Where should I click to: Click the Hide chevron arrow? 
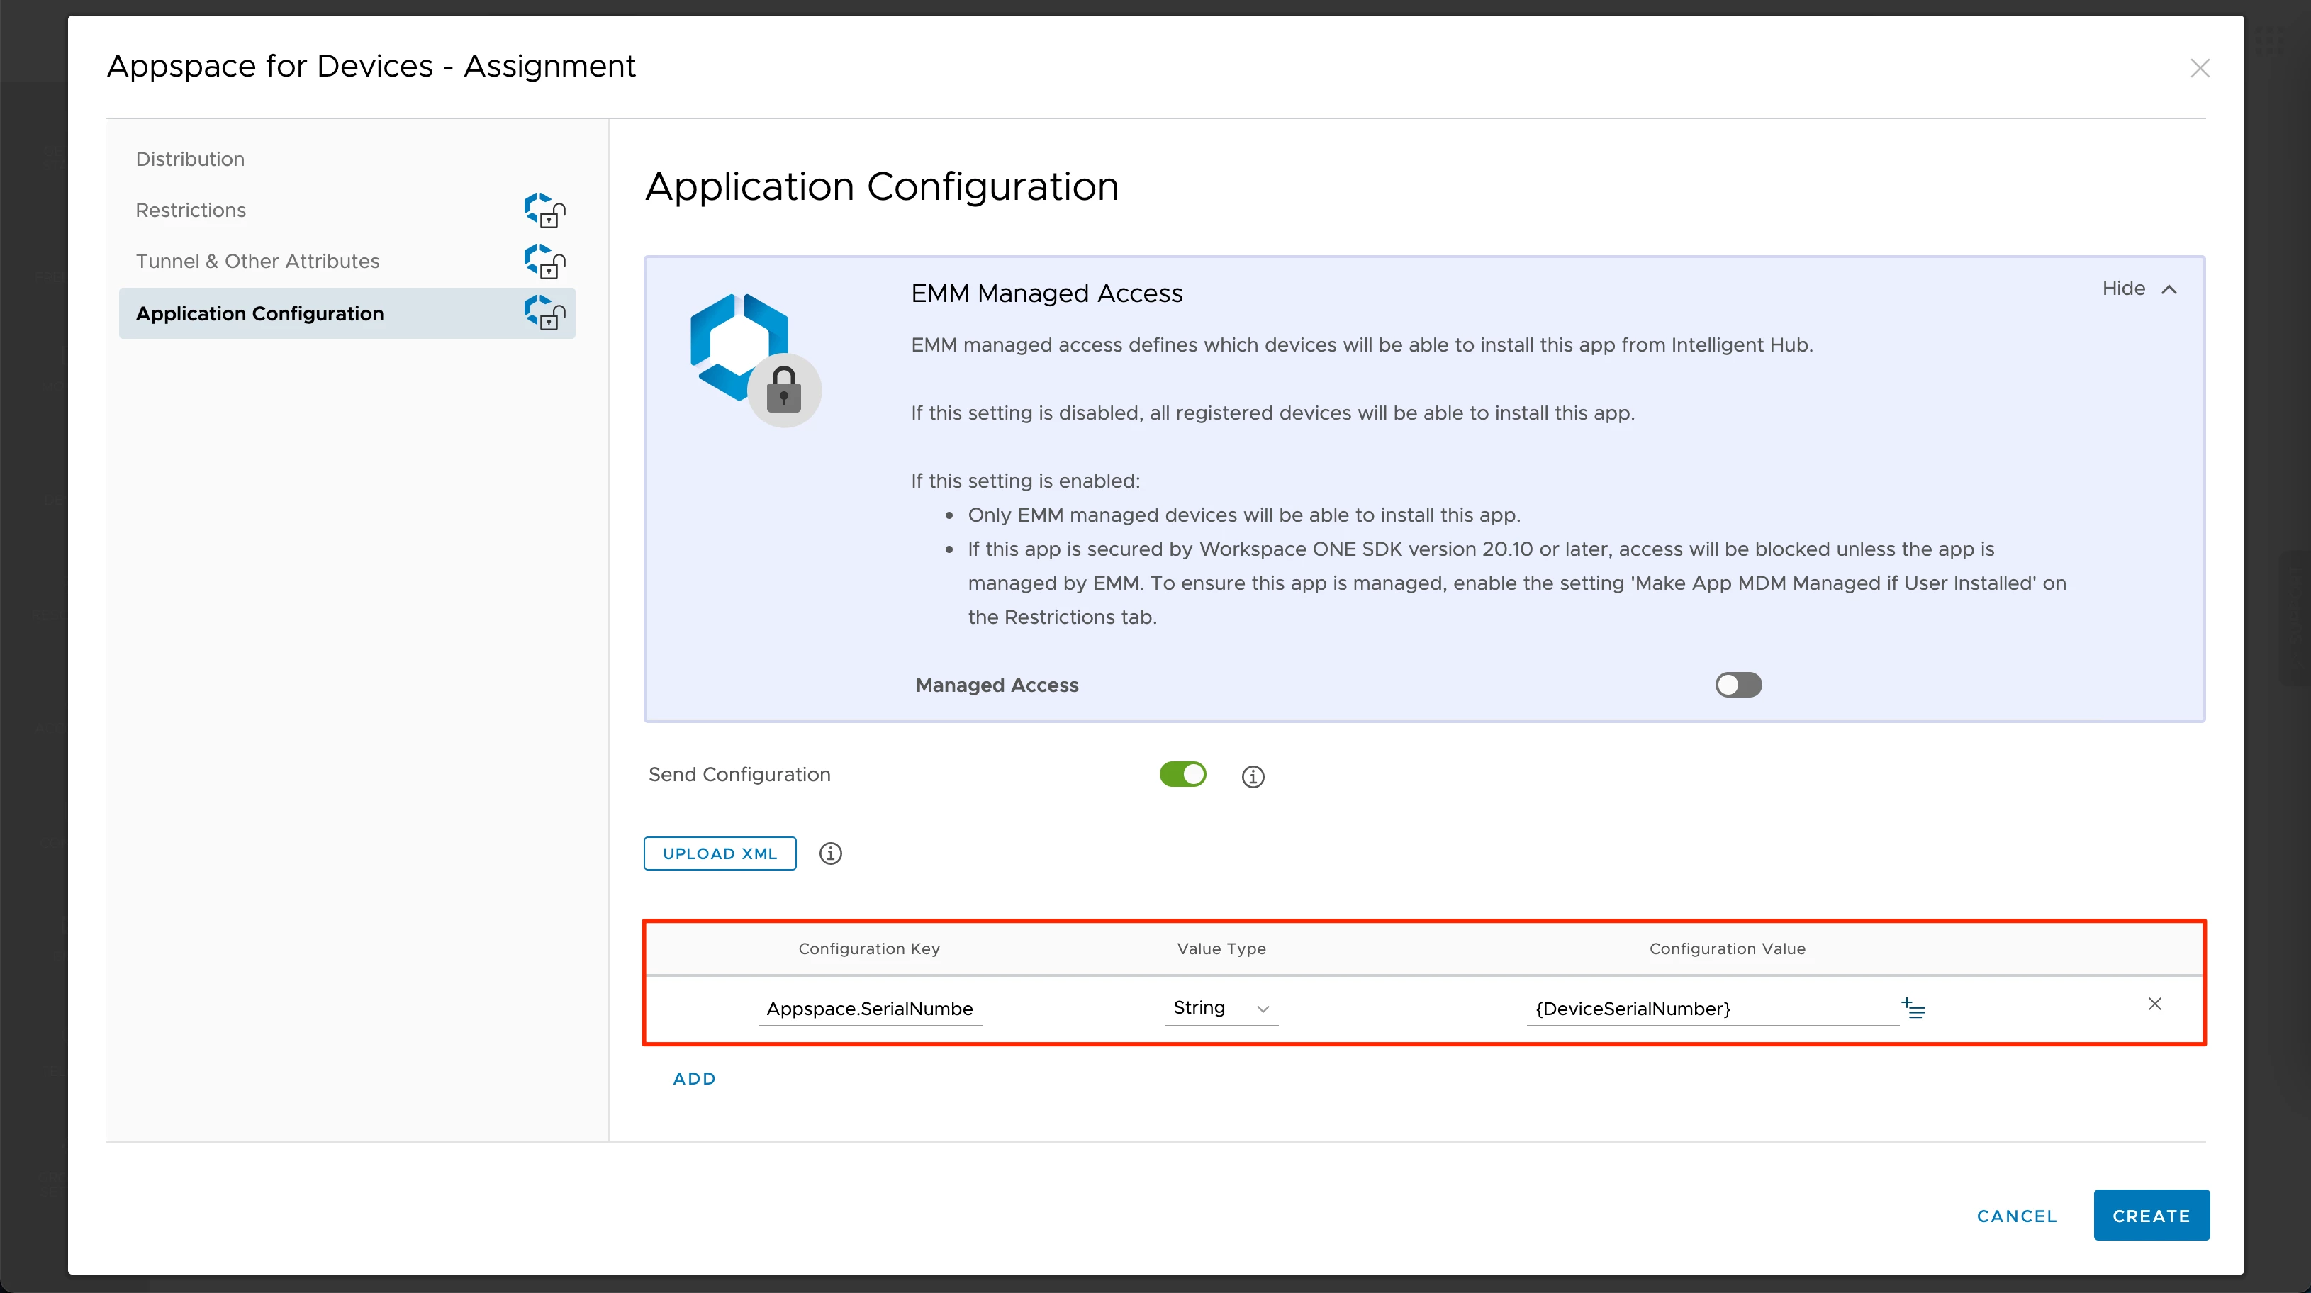[2169, 289]
